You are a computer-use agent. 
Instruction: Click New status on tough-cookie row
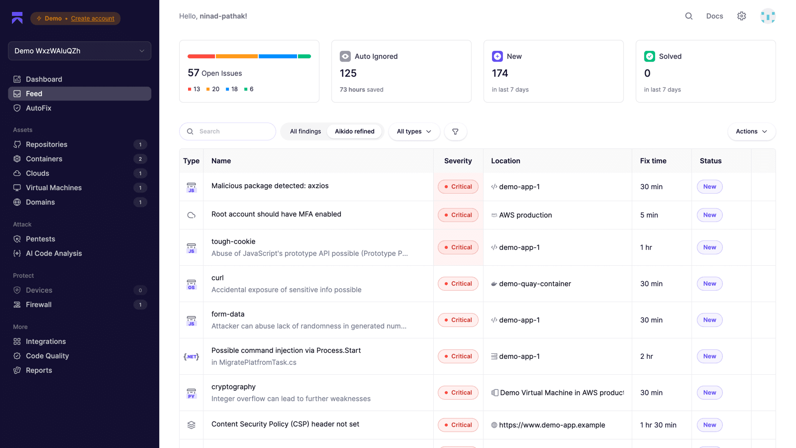point(710,247)
